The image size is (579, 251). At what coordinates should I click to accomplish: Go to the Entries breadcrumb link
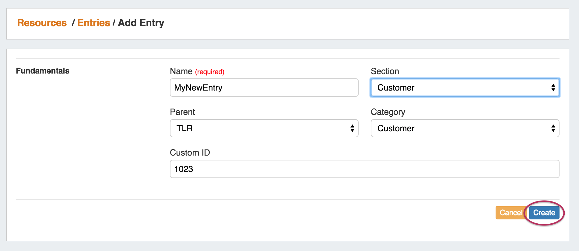(x=93, y=23)
